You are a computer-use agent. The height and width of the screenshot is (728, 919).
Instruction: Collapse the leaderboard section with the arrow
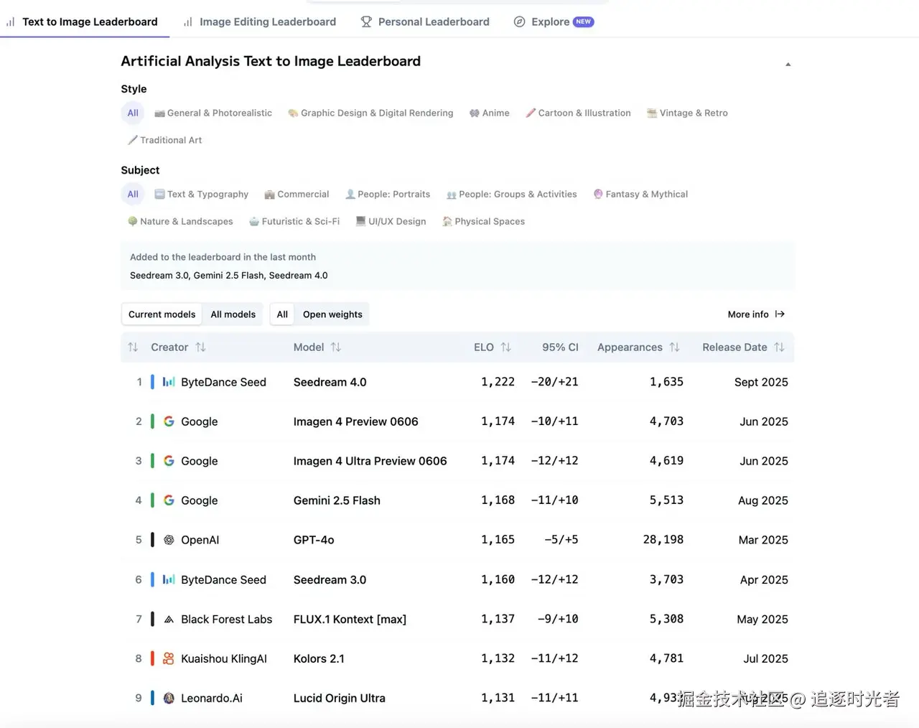[x=788, y=64]
